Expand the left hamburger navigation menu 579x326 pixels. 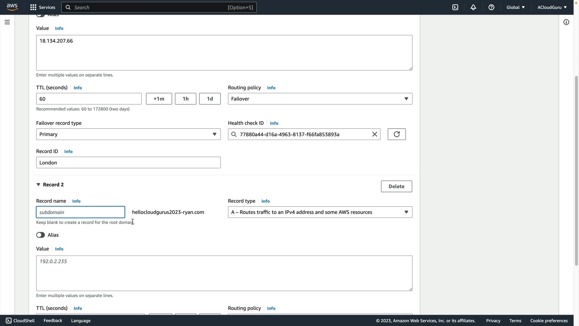[x=7, y=22]
